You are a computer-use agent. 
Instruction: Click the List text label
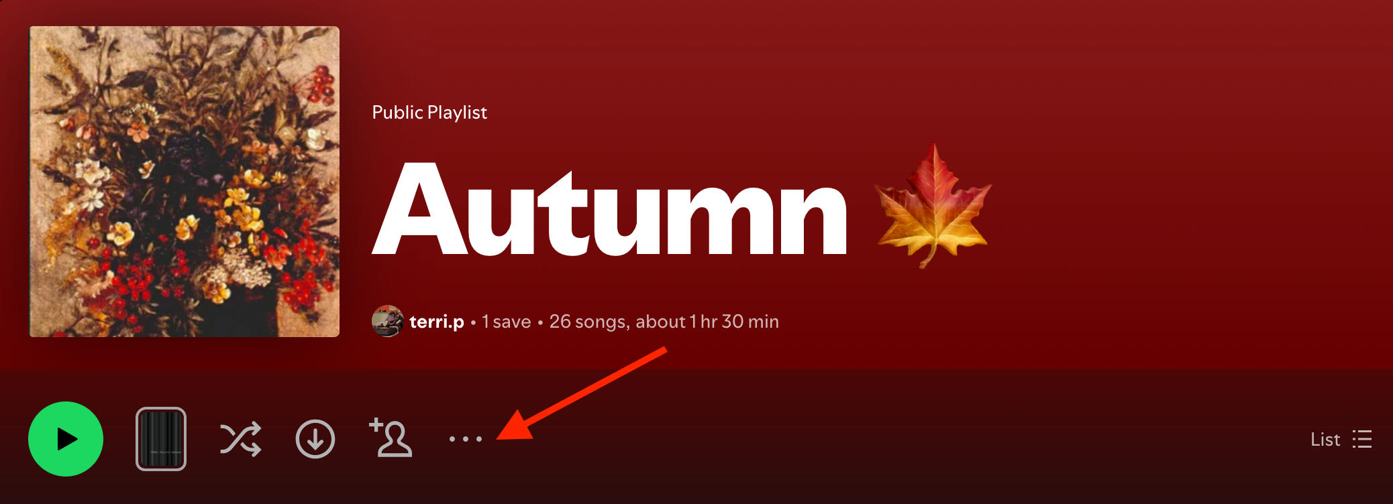pos(1325,440)
